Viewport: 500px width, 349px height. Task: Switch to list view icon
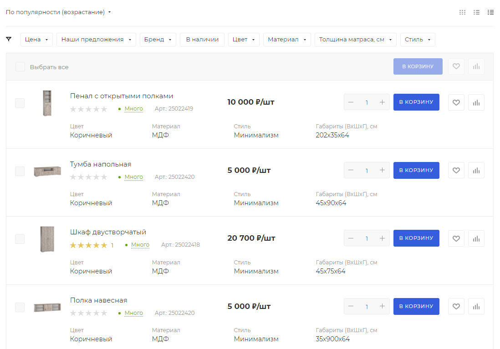(476, 12)
